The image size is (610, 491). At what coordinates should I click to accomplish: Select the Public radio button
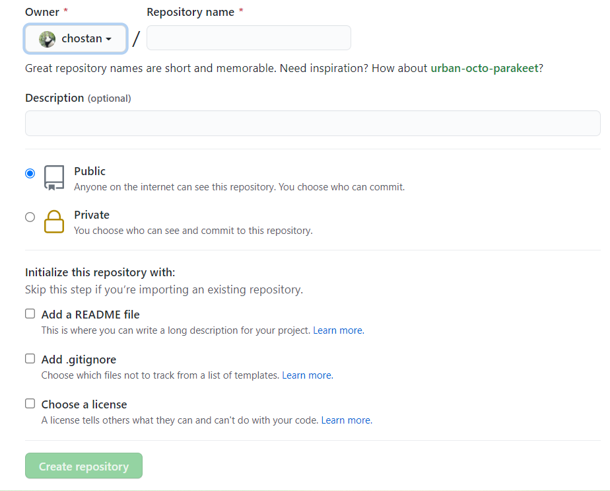30,173
